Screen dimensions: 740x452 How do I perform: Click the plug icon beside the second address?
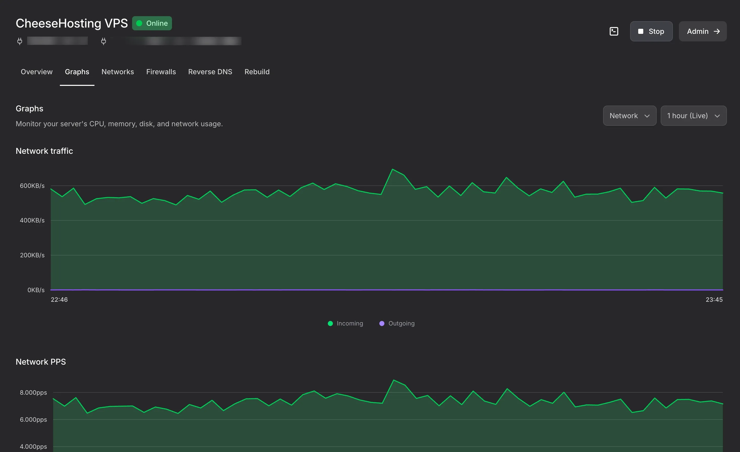tap(104, 41)
